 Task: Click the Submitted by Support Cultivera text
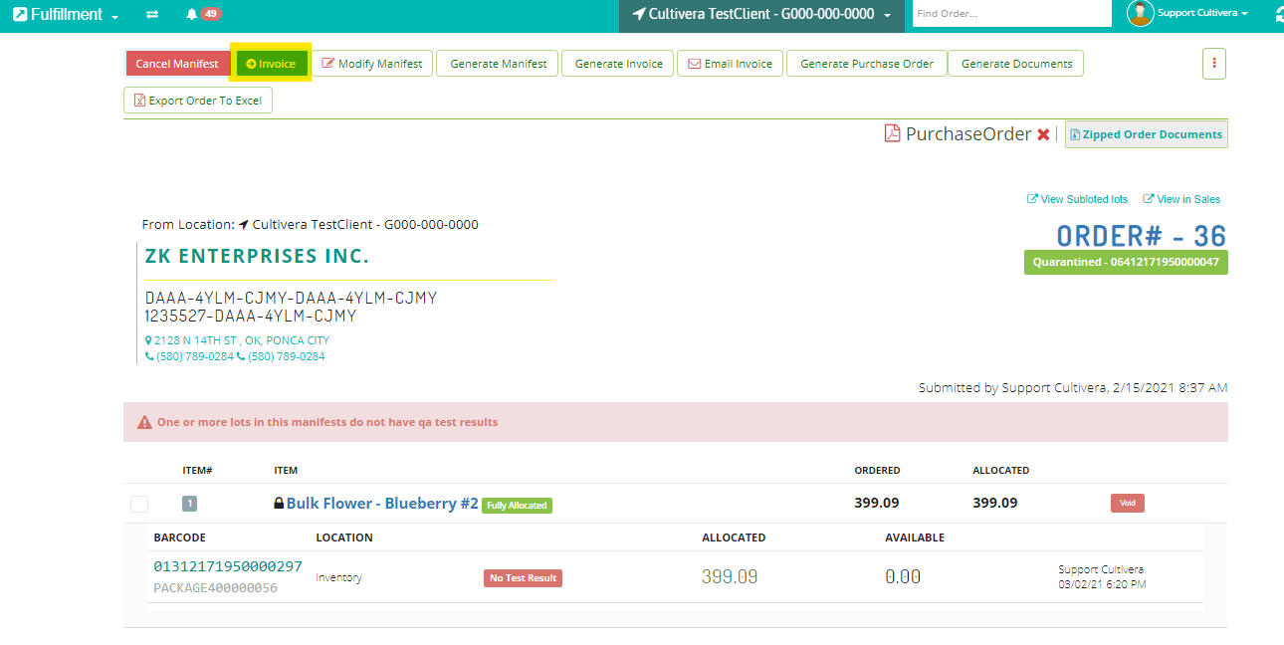[x=1073, y=388]
